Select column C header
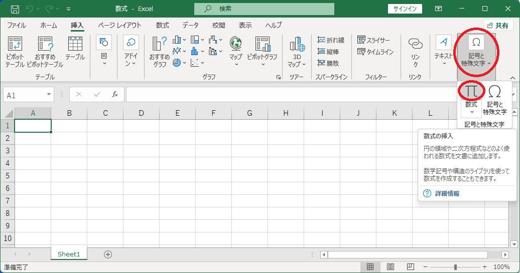This screenshot has width=520, height=273. pos(105,113)
